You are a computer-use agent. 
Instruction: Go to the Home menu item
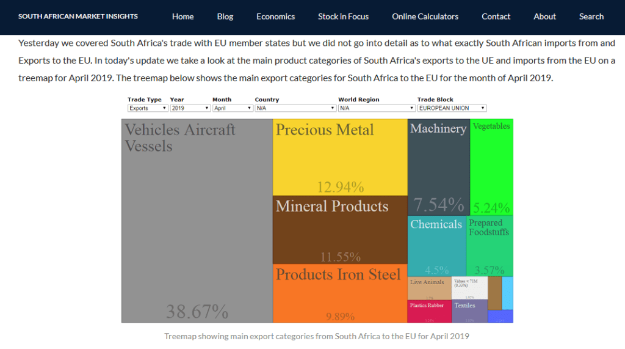(182, 17)
